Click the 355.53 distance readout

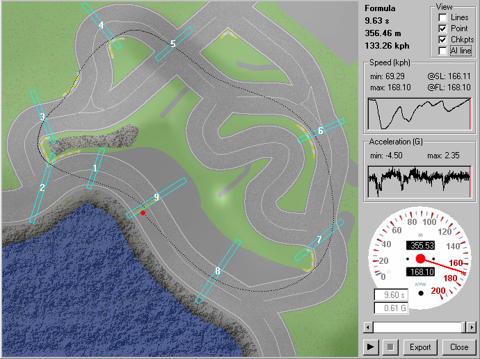421,246
